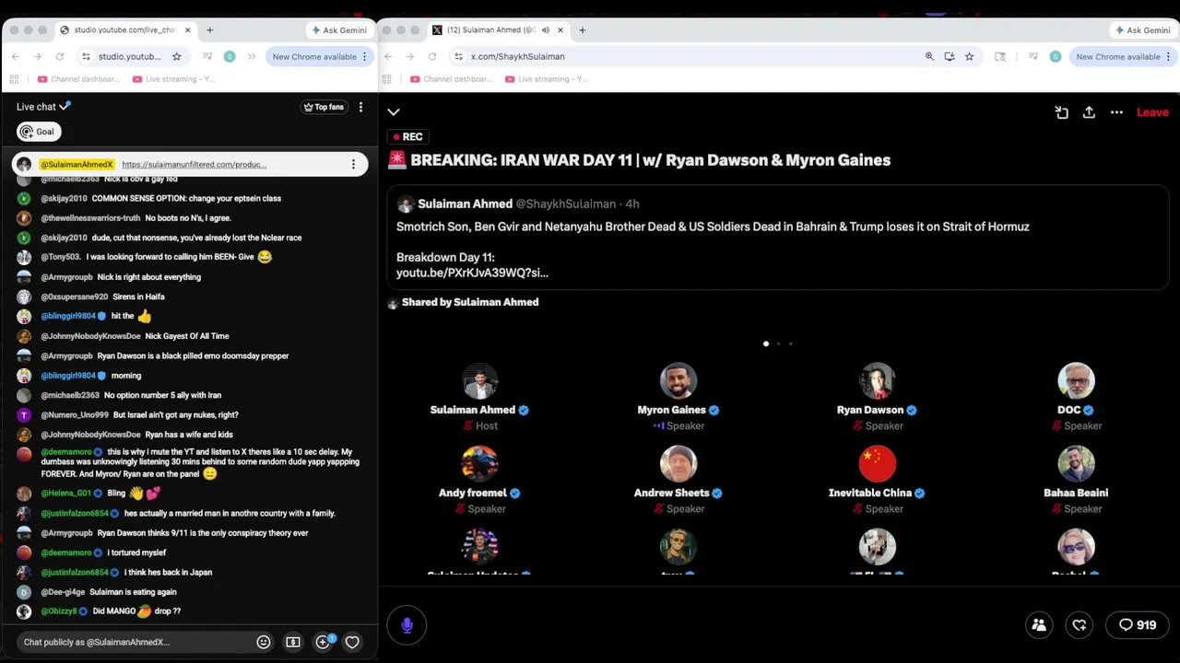
Task: Click Andy froemel speaker name
Action: tap(473, 493)
